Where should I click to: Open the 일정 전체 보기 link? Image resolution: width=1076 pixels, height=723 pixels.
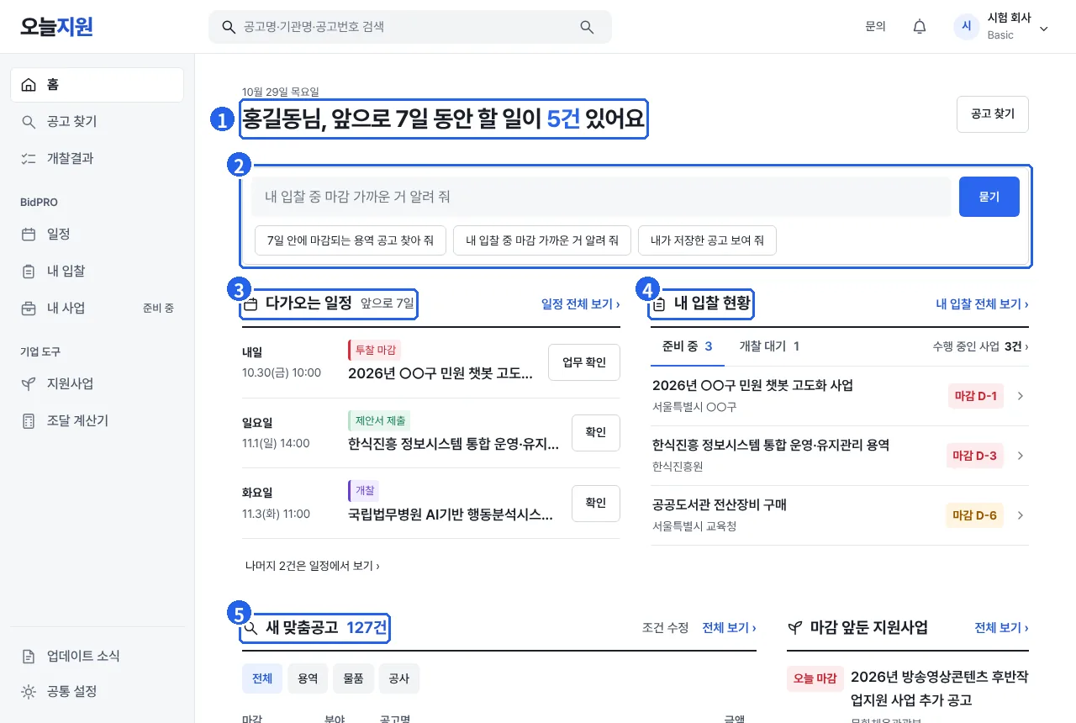tap(581, 304)
